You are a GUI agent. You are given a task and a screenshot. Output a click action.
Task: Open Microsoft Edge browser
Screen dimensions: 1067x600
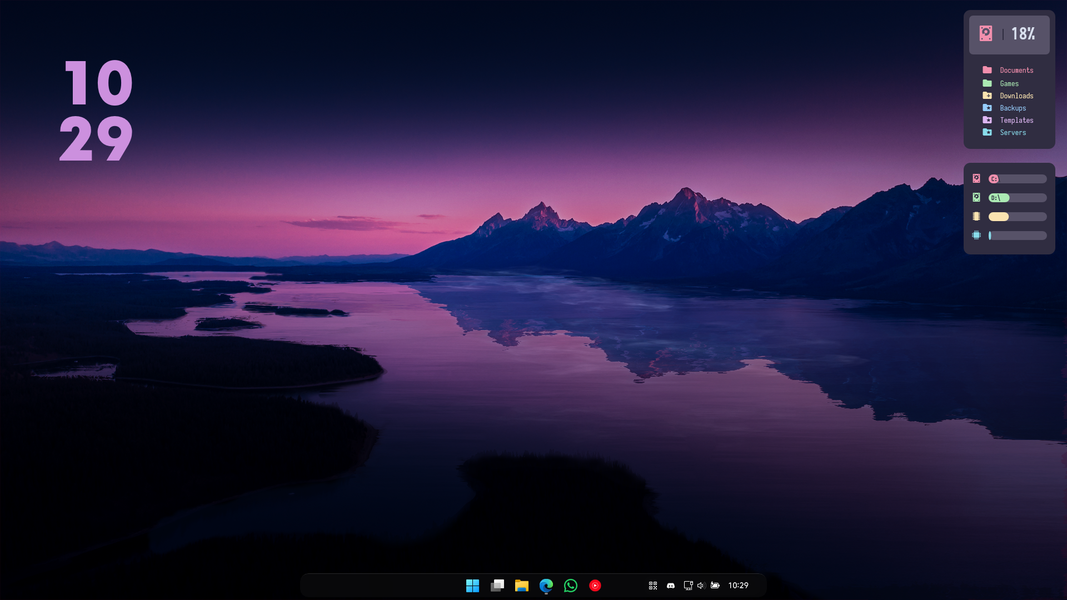[546, 586]
